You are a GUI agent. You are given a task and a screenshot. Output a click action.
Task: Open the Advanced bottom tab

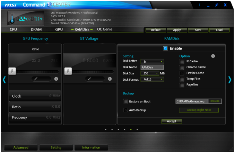(21, 147)
